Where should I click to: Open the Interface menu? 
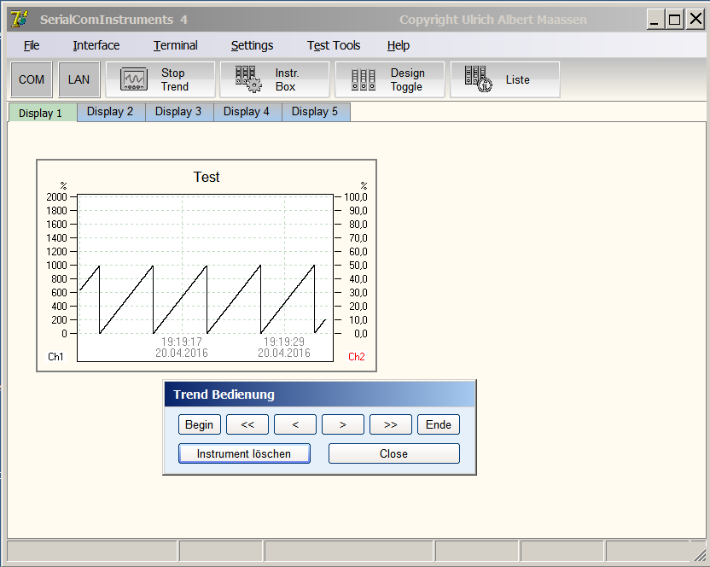96,45
